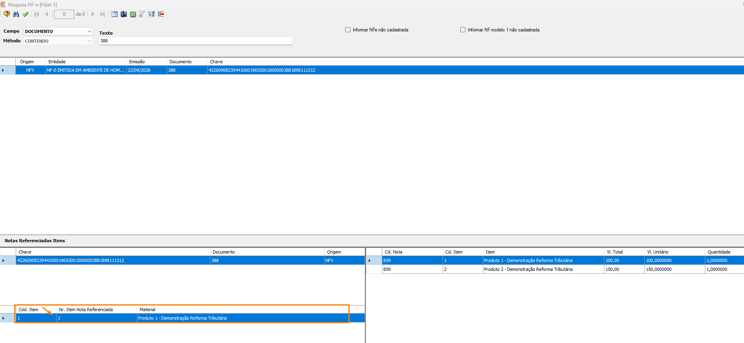The image size is (744, 343).
Task: Click the record number field
Action: (64, 14)
